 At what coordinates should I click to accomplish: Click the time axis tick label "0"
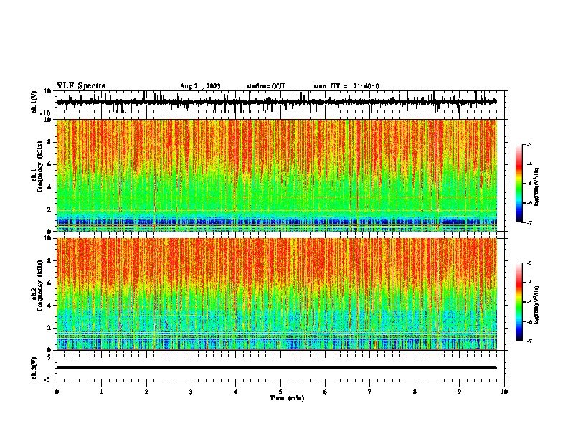[57, 392]
